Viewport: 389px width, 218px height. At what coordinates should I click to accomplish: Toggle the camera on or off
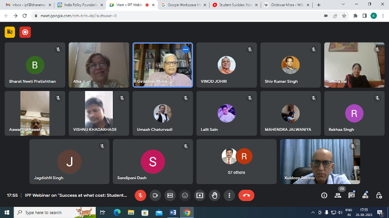pyautogui.click(x=156, y=195)
